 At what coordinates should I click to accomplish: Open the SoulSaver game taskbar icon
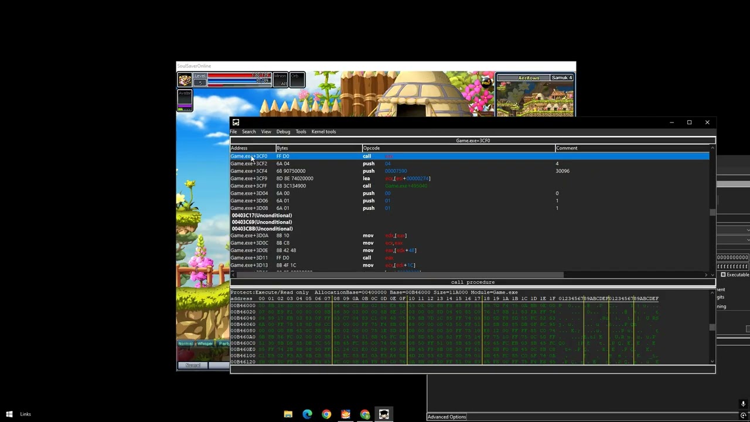346,414
